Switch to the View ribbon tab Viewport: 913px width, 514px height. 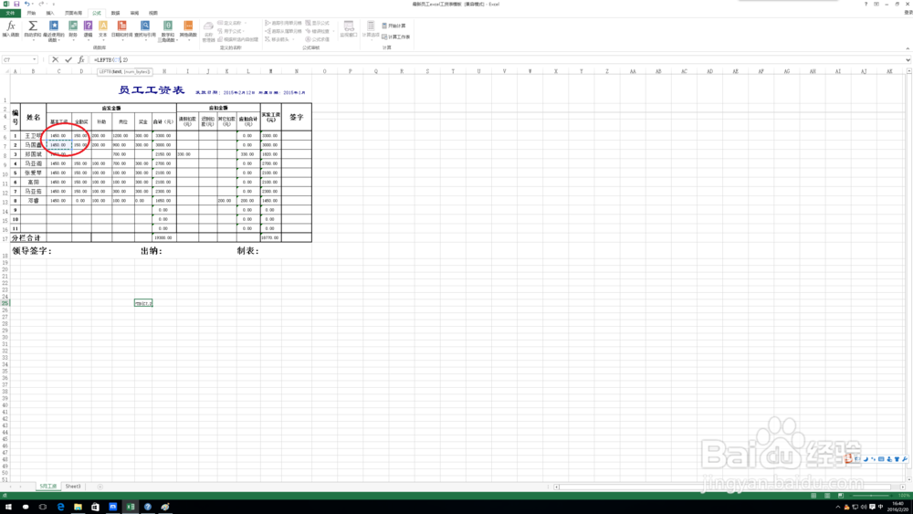[x=152, y=13]
